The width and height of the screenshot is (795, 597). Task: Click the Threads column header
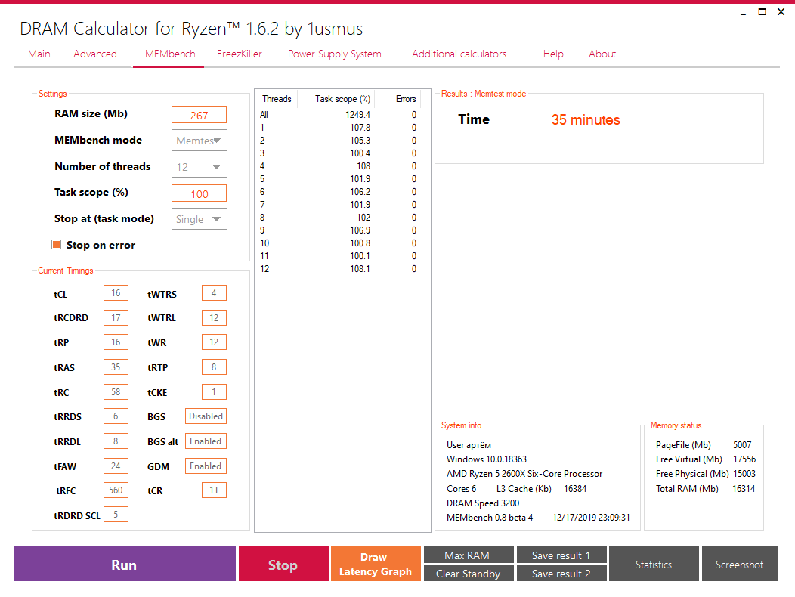tap(277, 99)
